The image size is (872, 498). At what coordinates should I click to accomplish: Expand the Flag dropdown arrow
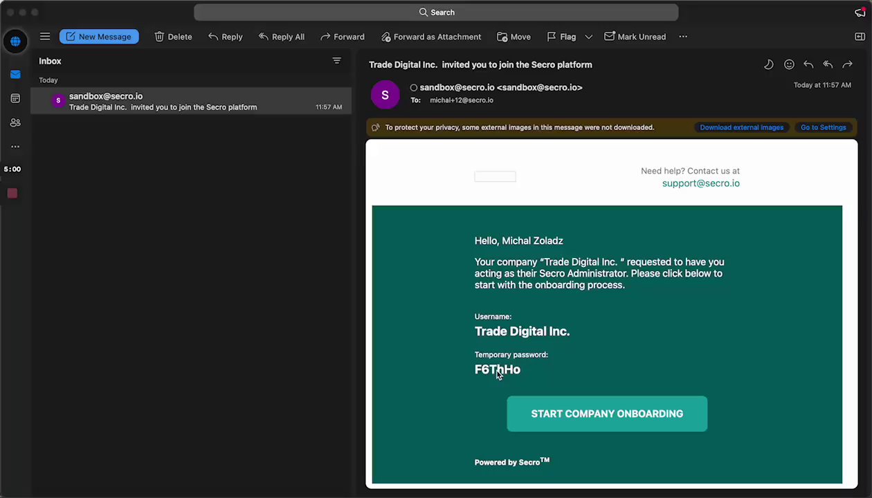pos(589,37)
